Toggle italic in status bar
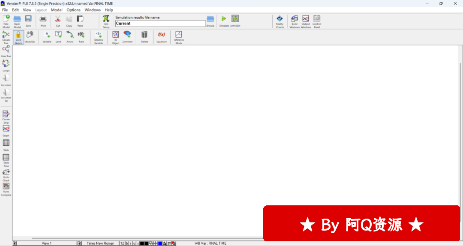 pos(130,243)
